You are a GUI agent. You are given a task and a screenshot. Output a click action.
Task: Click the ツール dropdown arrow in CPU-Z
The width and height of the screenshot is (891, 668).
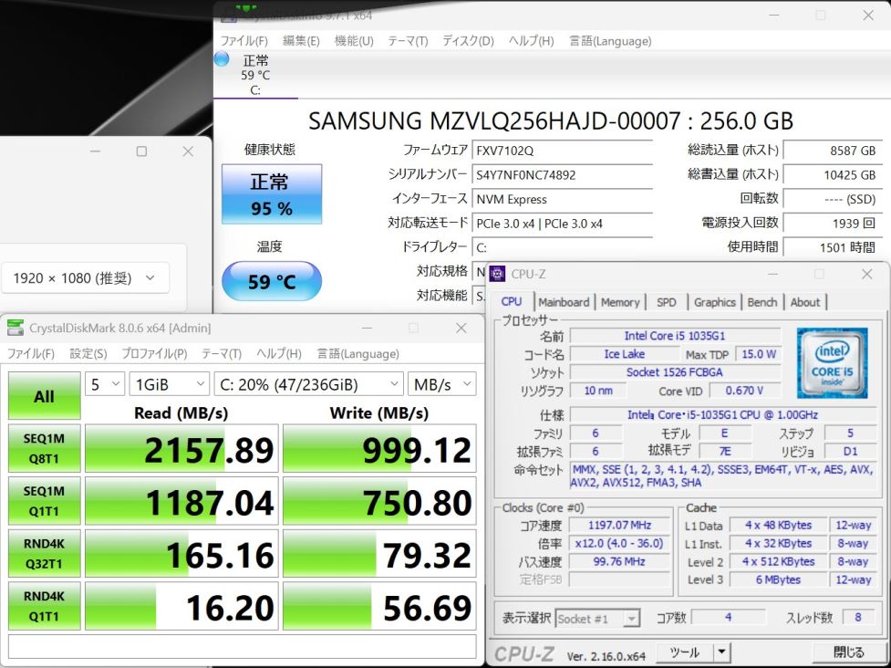[721, 652]
